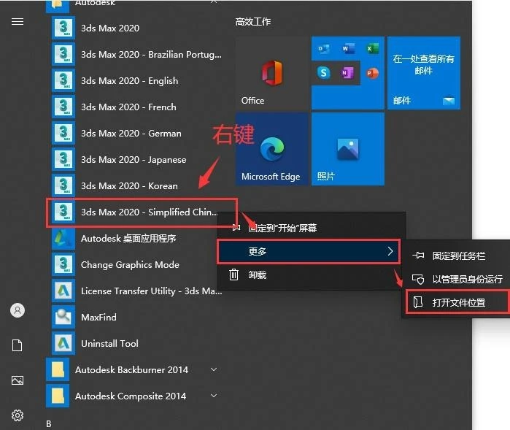Image resolution: width=510 pixels, height=430 pixels.
Task: Select 固定到任务栏 (Pin to taskbar)
Action: [x=458, y=256]
